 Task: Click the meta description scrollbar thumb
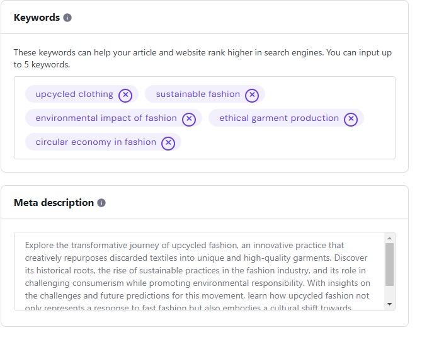click(389, 265)
